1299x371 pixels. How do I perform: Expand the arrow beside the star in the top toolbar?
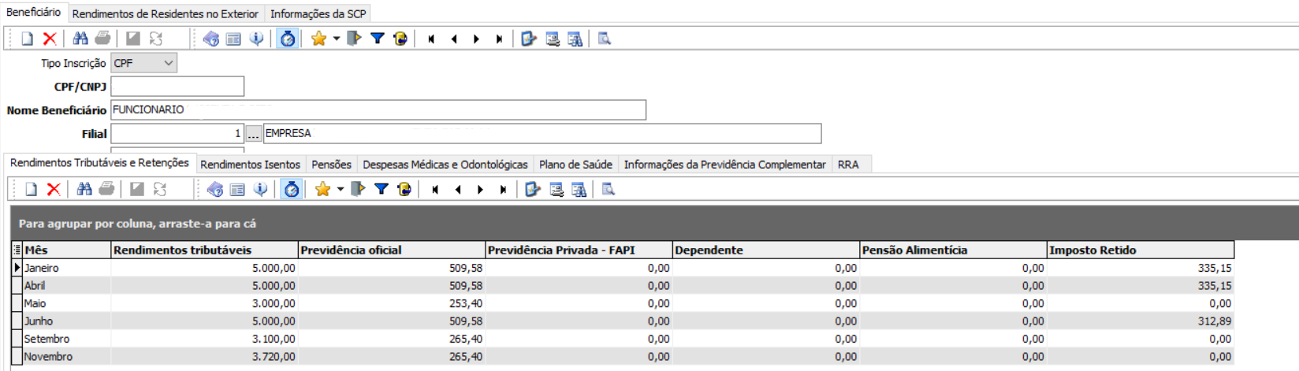tap(337, 39)
